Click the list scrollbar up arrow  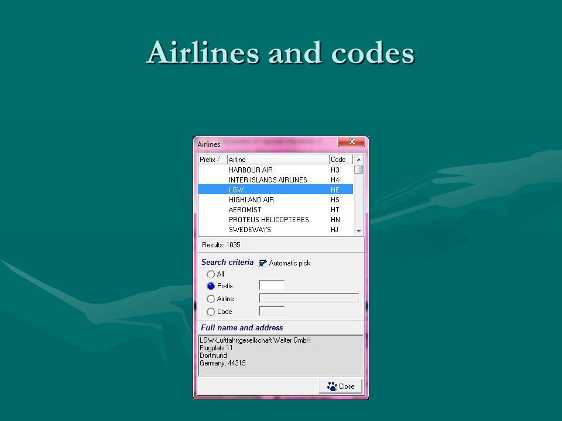[359, 159]
